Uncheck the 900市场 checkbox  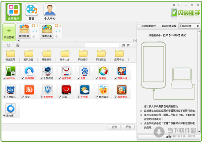4,78
